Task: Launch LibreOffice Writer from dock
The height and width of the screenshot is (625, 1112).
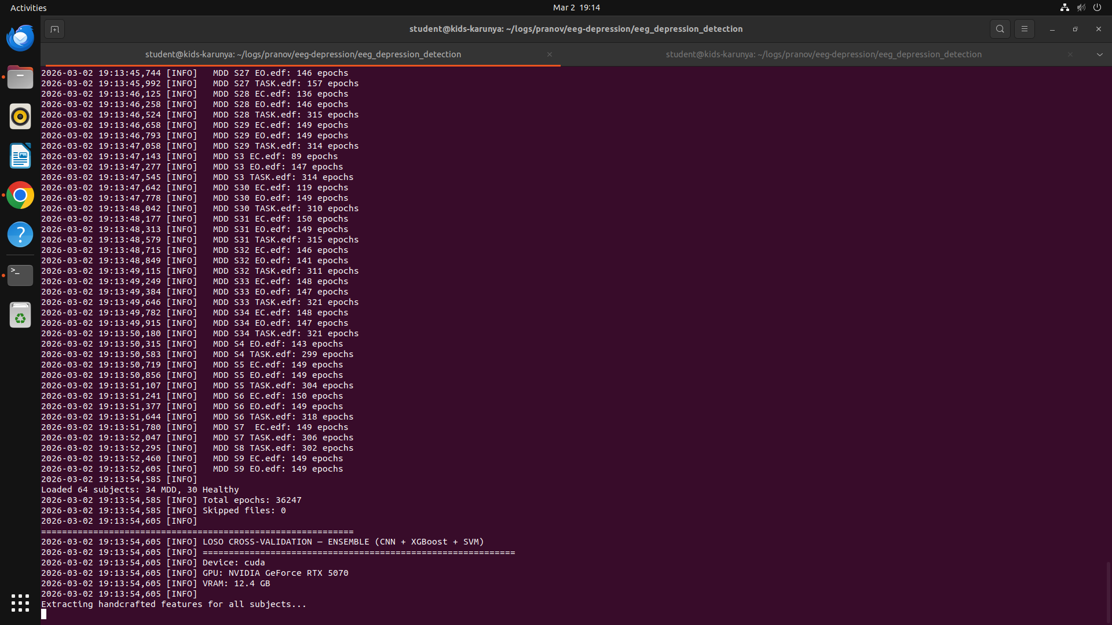Action: point(20,156)
